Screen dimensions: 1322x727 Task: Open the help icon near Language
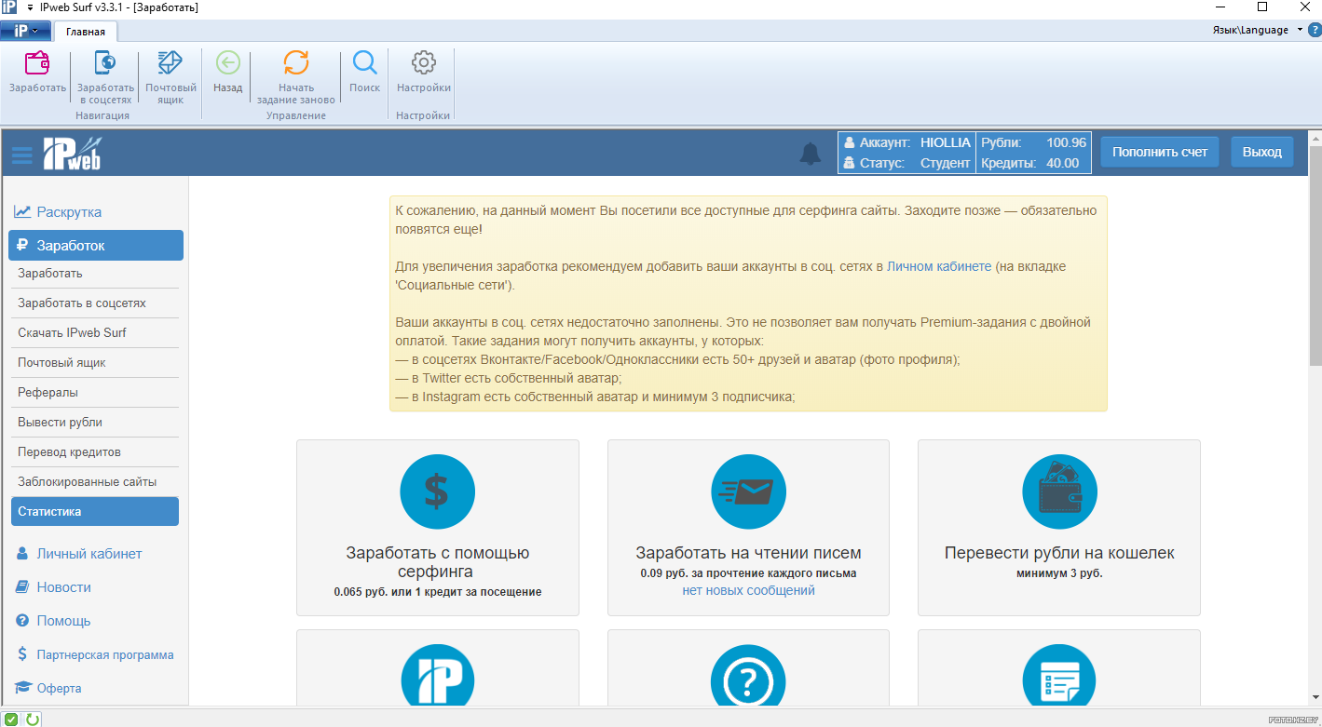1315,30
